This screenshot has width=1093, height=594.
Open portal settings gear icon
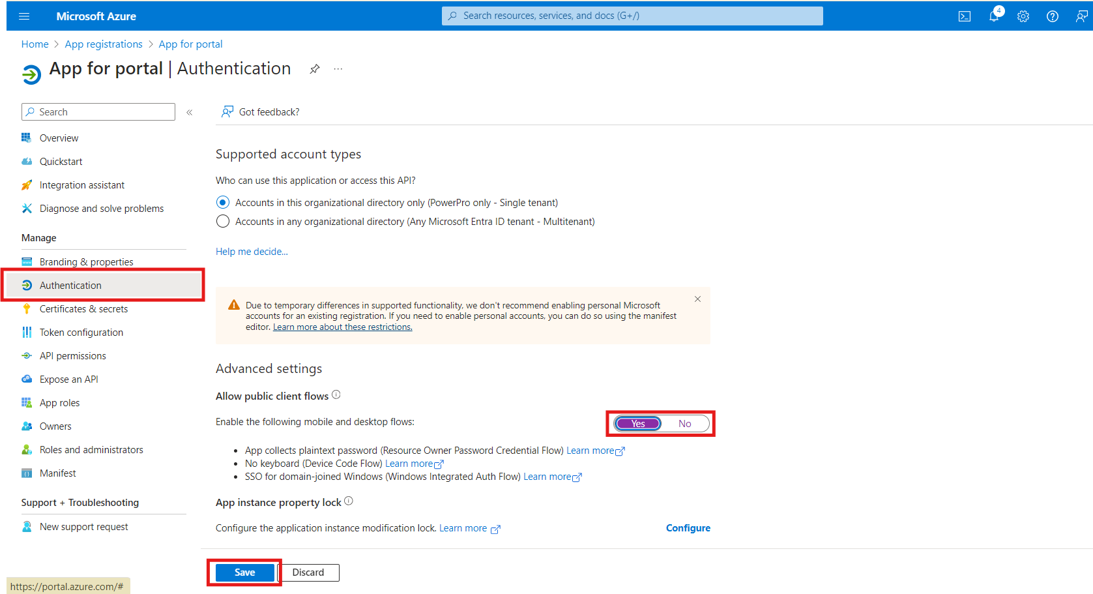click(x=1023, y=16)
